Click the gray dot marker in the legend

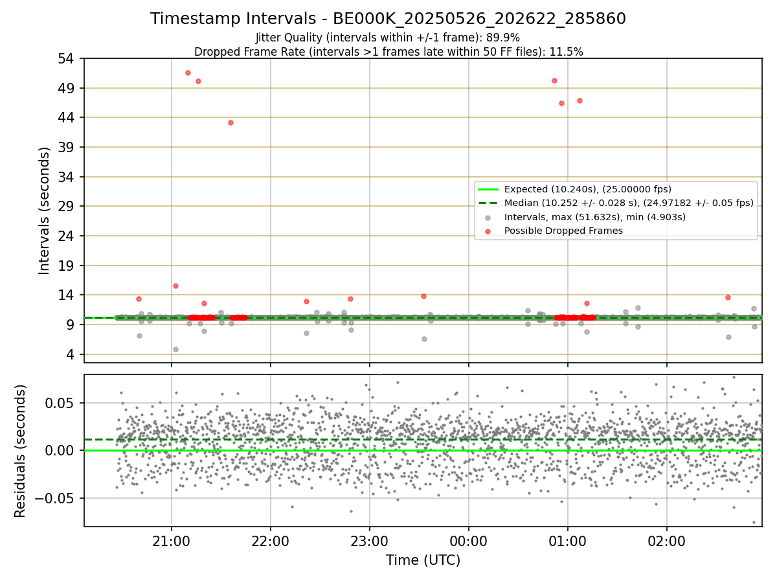(489, 217)
